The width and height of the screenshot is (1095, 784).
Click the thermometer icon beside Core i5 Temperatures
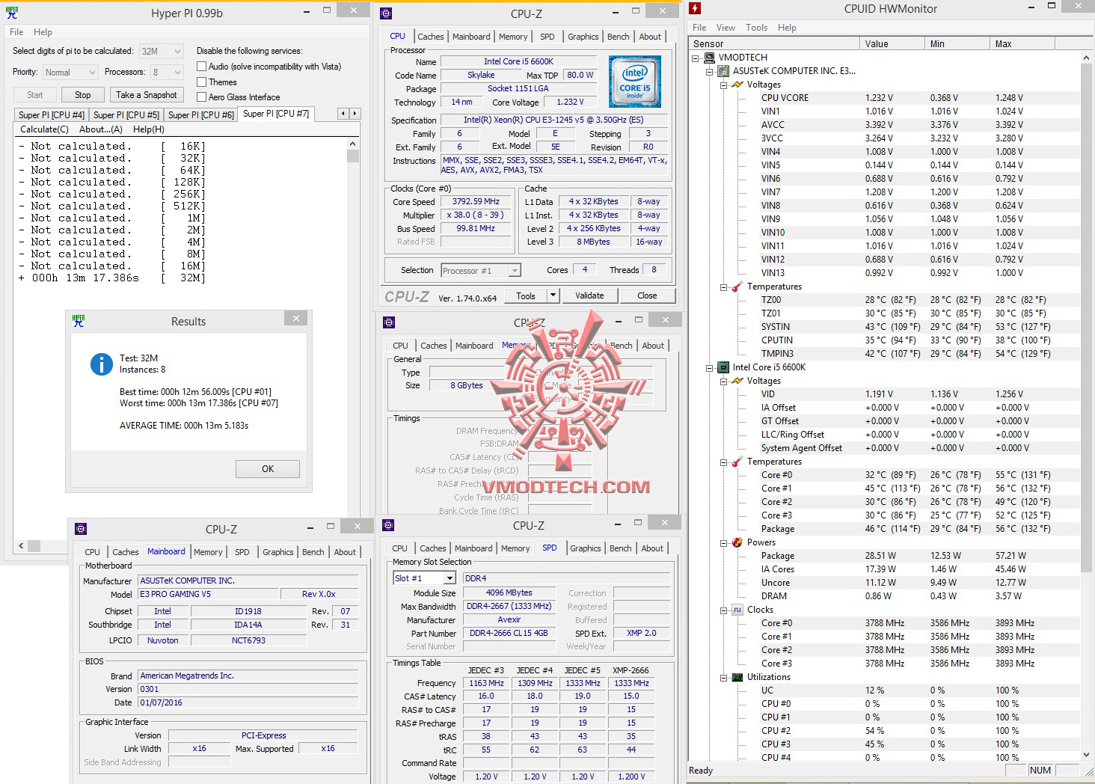point(737,462)
